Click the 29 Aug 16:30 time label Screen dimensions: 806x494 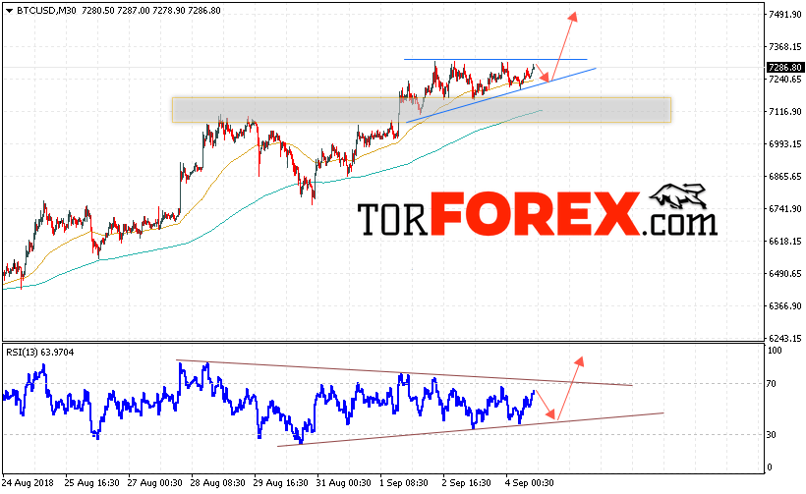[281, 482]
